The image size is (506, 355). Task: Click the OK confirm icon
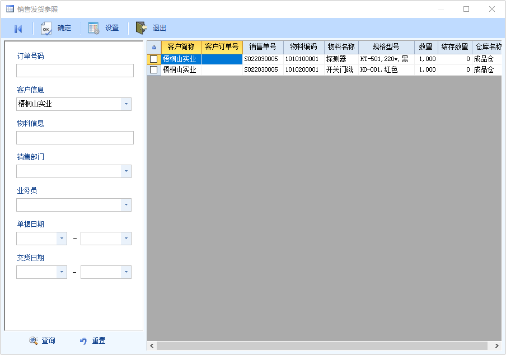tap(46, 29)
